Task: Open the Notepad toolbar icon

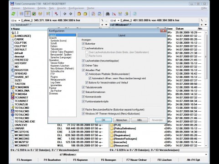Action: click(135, 14)
